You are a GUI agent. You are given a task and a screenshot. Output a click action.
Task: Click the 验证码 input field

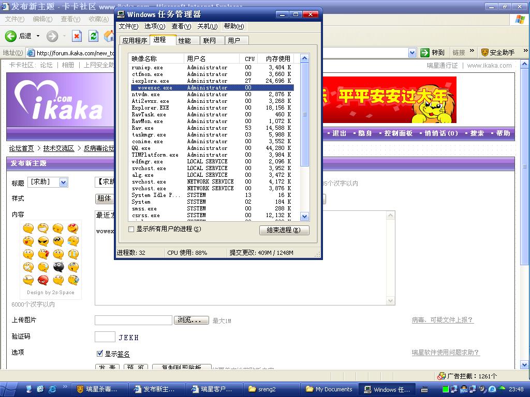105,337
